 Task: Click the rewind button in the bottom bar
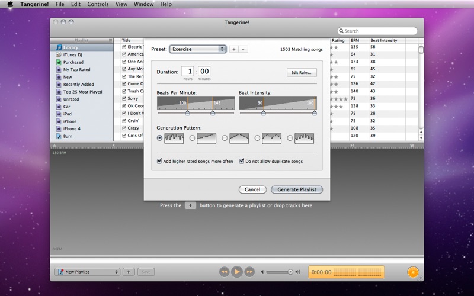224,272
